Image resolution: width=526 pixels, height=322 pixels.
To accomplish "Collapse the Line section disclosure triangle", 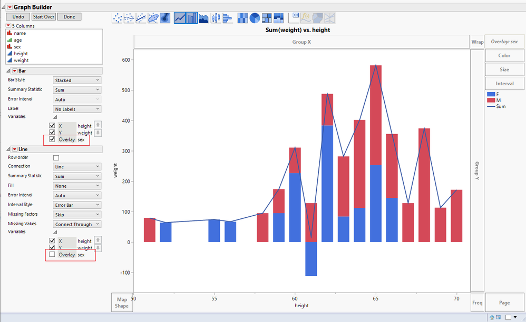I will point(8,149).
